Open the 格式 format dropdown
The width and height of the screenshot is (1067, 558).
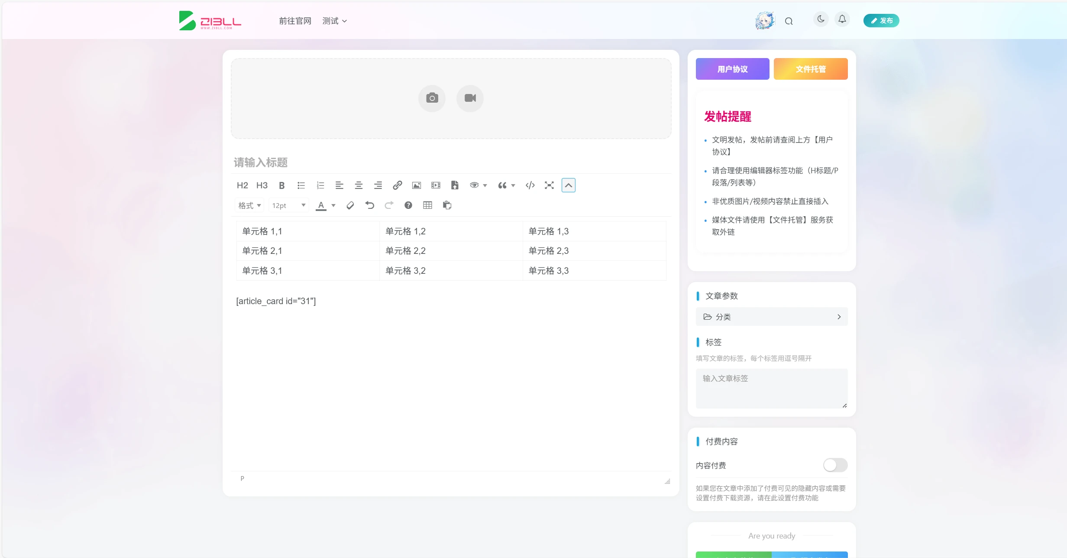point(249,205)
